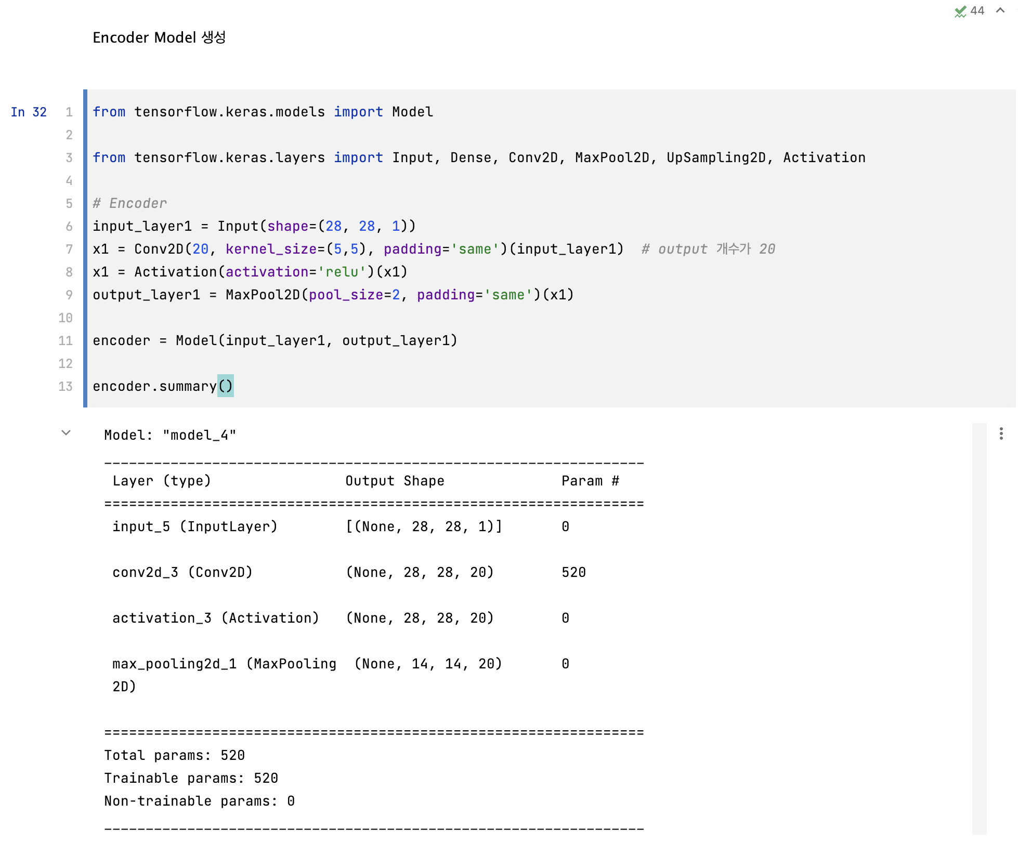Viewport: 1018px width, 868px height.
Task: Click the blue cell selection bar
Action: (85, 248)
